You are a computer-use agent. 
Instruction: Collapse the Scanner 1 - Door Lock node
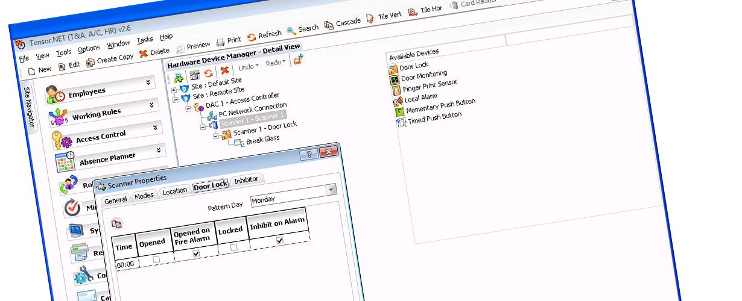[216, 136]
